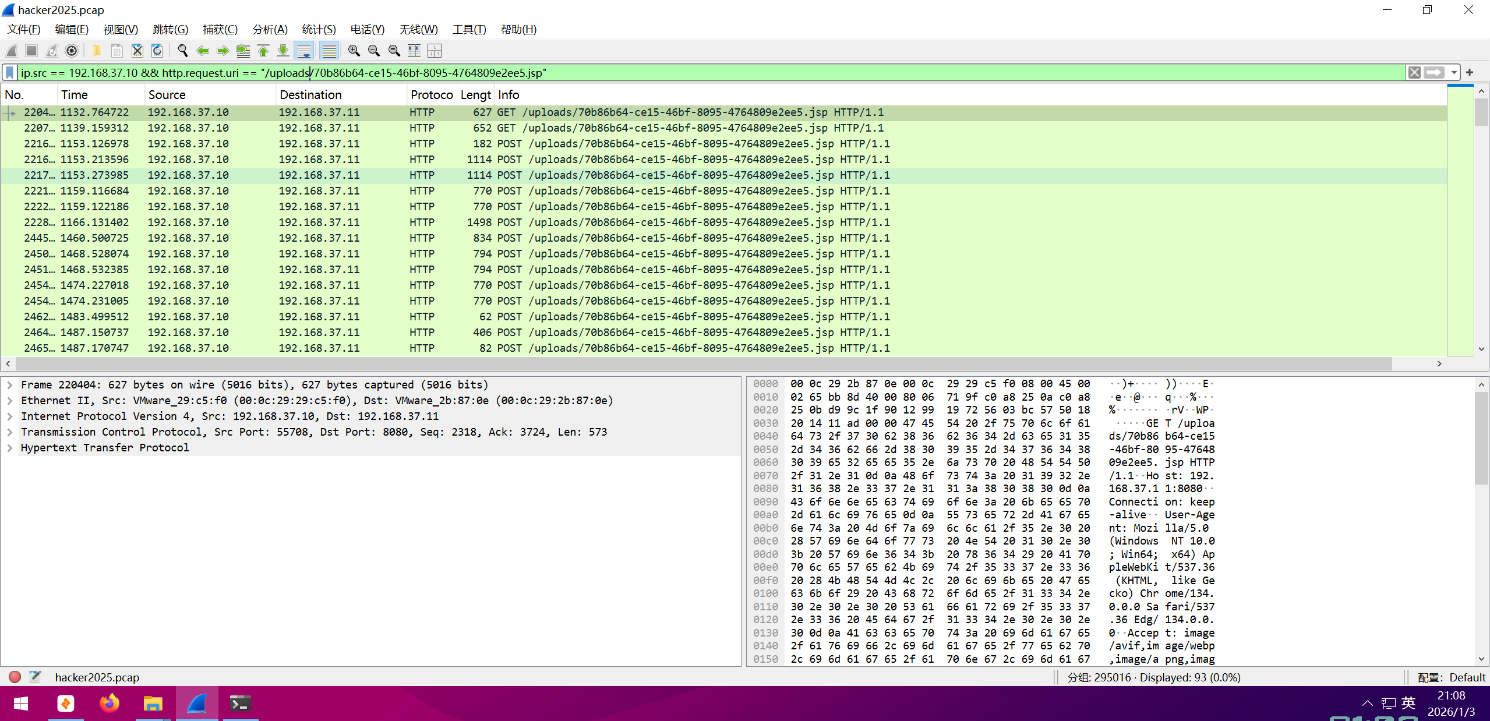Click the 配置: Default profile label
Image resolution: width=1490 pixels, height=721 pixels.
point(1451,677)
